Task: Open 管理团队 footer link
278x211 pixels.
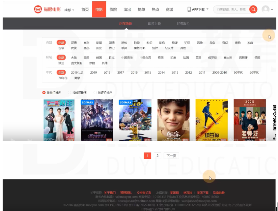Action: tap(126, 193)
